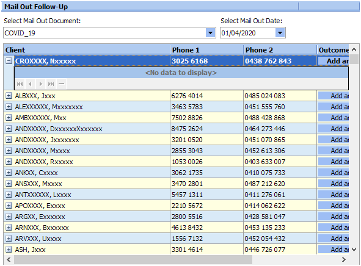Click Add button for ASH, Jxxx
Image resolution: width=361 pixels, height=266 pixels.
334,250
